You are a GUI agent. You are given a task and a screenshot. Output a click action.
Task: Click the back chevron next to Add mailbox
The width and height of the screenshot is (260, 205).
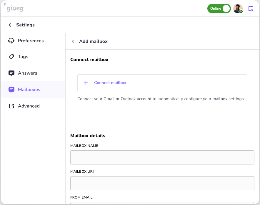(x=73, y=41)
